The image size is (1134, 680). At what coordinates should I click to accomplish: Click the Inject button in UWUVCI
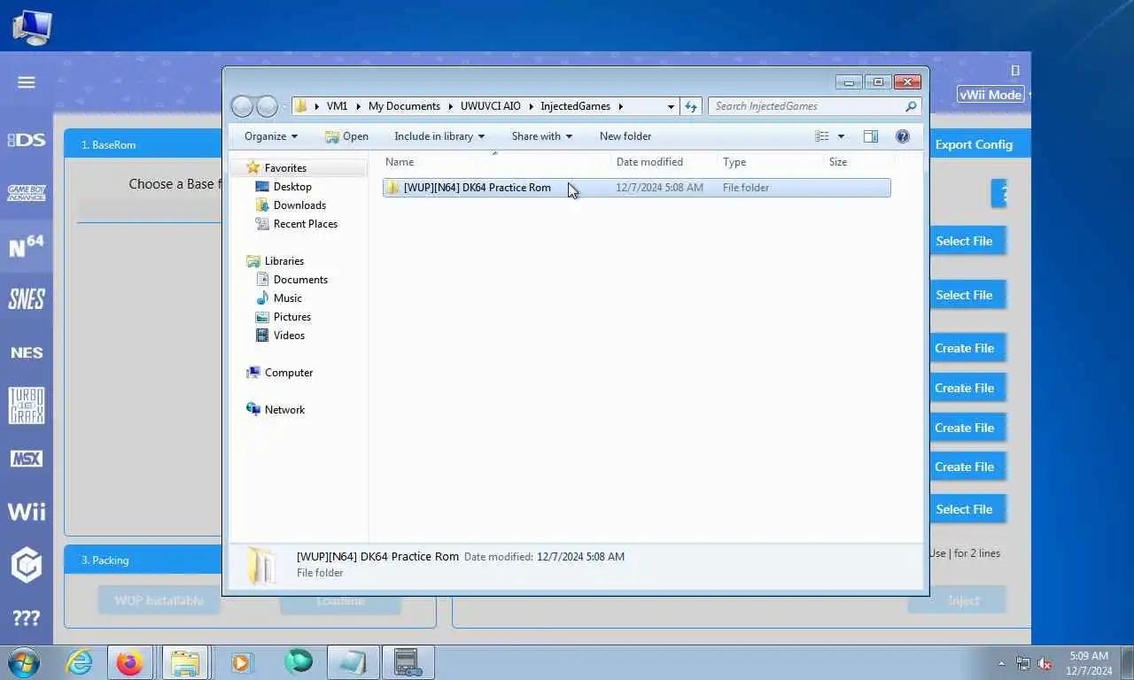(964, 600)
